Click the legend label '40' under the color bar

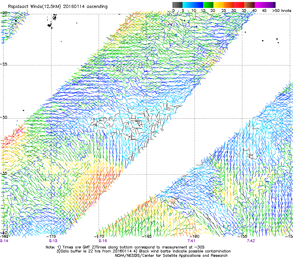pyautogui.click(x=254, y=10)
